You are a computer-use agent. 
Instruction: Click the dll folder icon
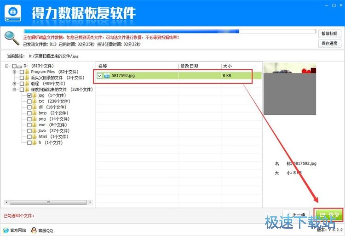[34, 107]
